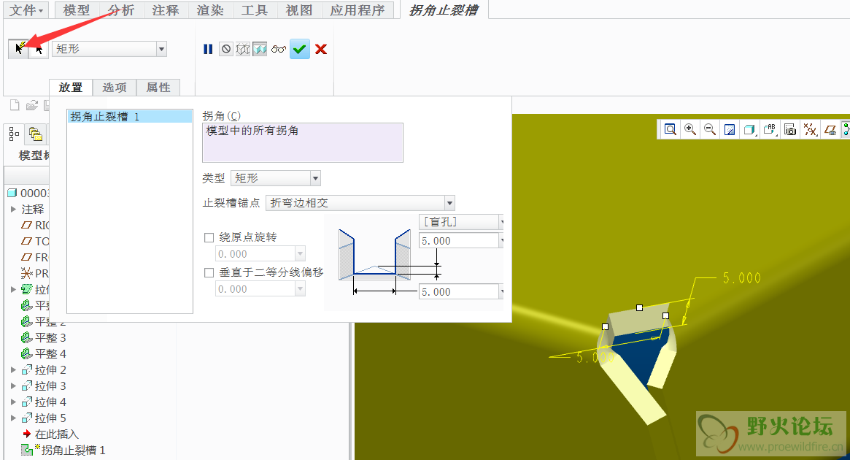Click the glasses verify feature icon
This screenshot has width=850, height=460.
[279, 50]
